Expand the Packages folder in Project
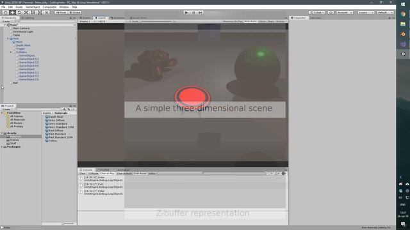The height and width of the screenshot is (230, 410). point(2,147)
